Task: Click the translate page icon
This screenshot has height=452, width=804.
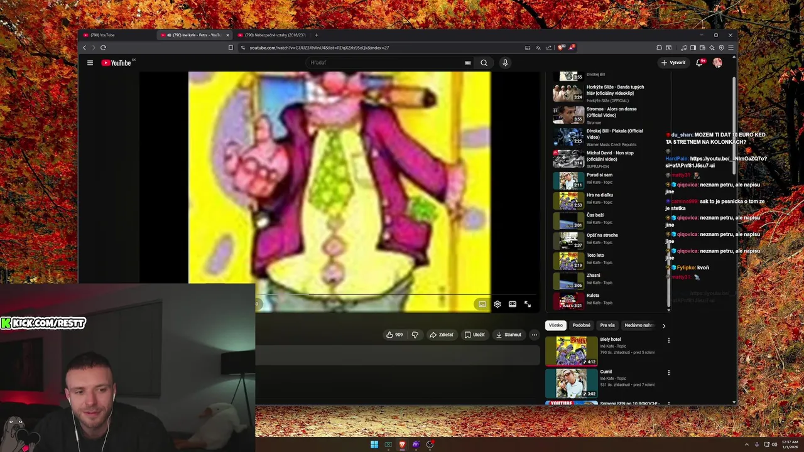Action: [x=538, y=48]
